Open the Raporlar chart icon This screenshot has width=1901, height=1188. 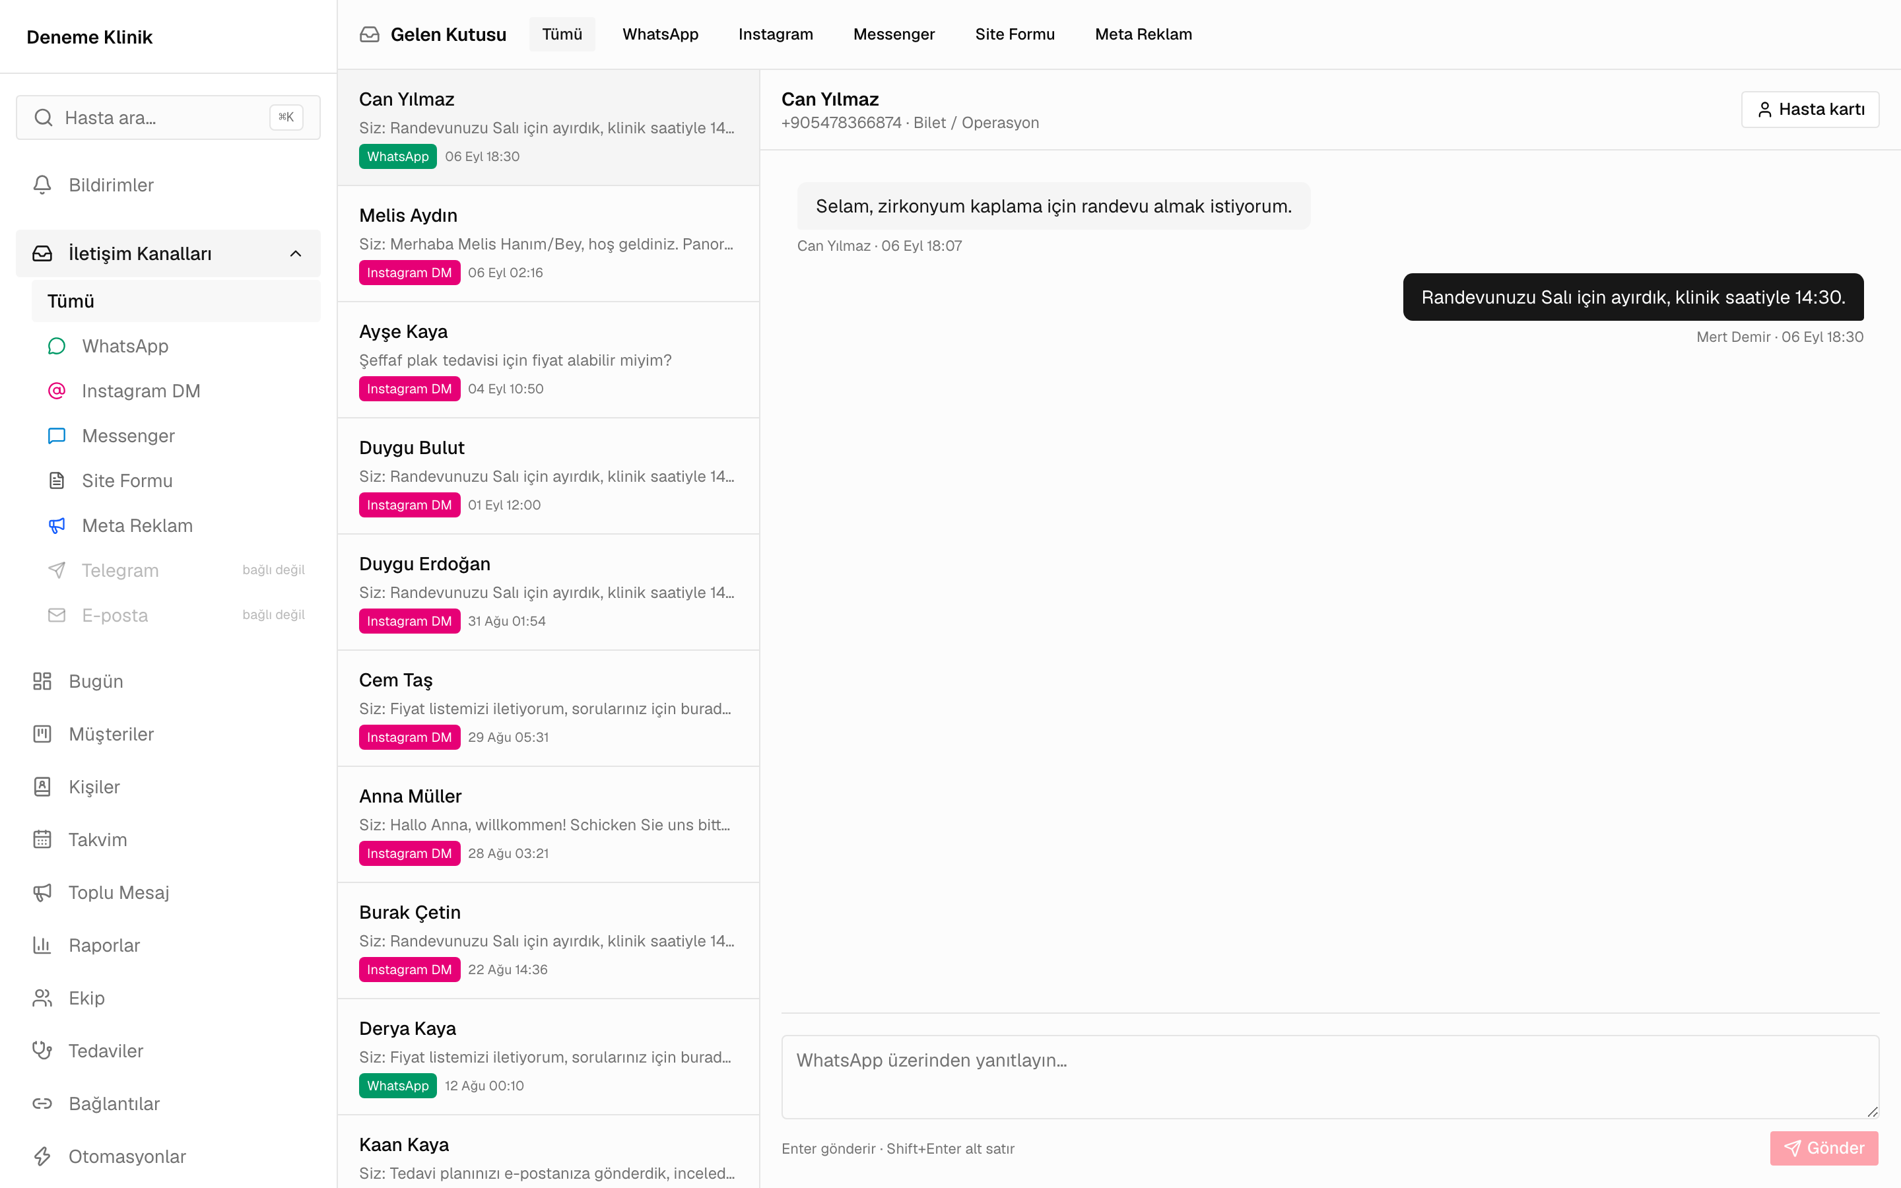pos(42,944)
